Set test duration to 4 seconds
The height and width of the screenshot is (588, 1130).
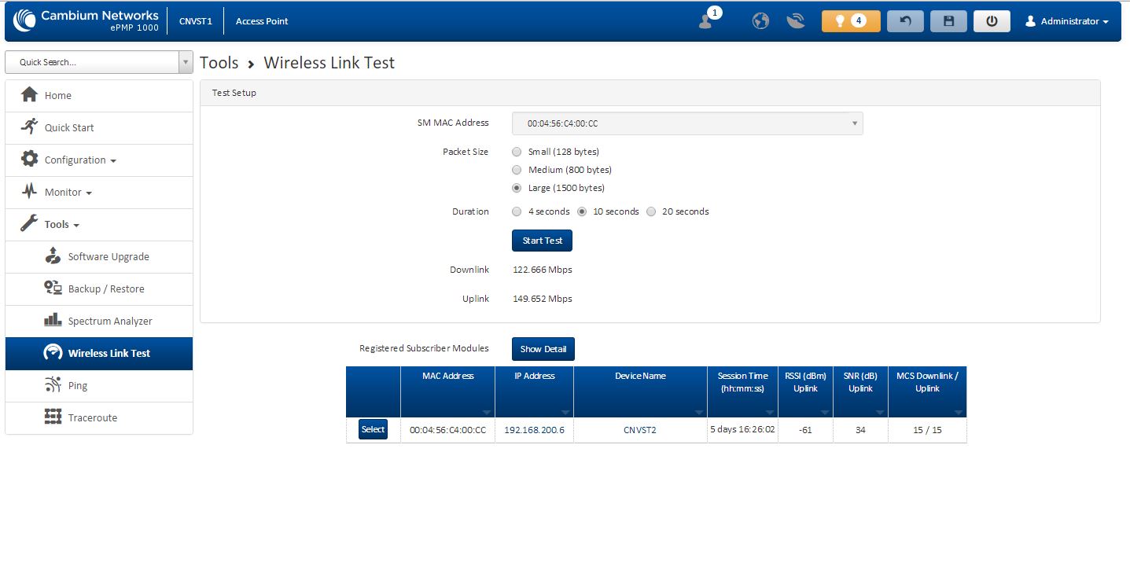click(x=517, y=211)
